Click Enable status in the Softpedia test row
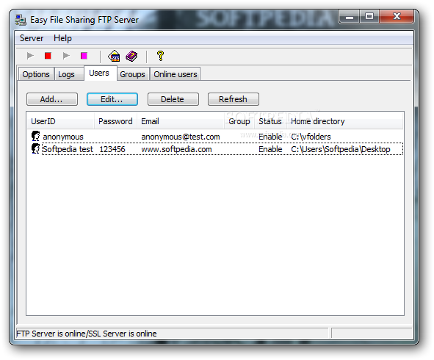Viewport: 434px width, 360px height. (270, 149)
